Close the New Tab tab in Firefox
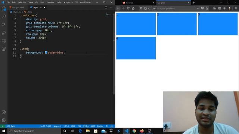This screenshot has height=134, width=239. (x=153, y=3)
